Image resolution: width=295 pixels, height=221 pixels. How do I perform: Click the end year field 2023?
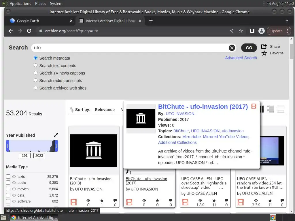(x=39, y=156)
